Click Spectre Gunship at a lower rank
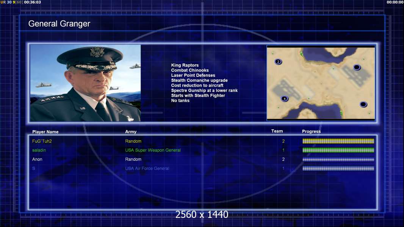The image size is (404, 227). [x=204, y=90]
